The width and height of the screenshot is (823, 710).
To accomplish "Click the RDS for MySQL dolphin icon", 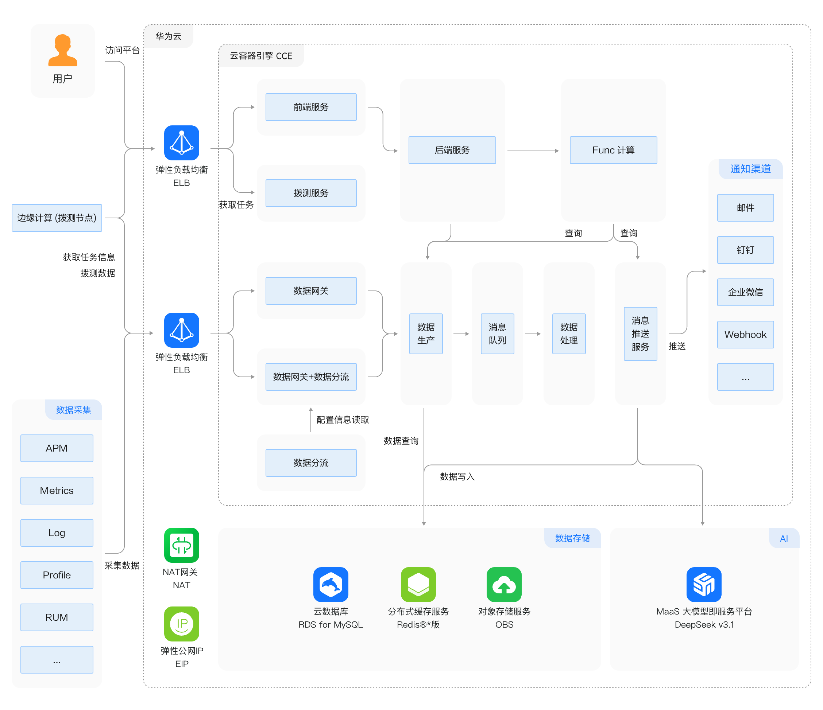I will coord(331,584).
